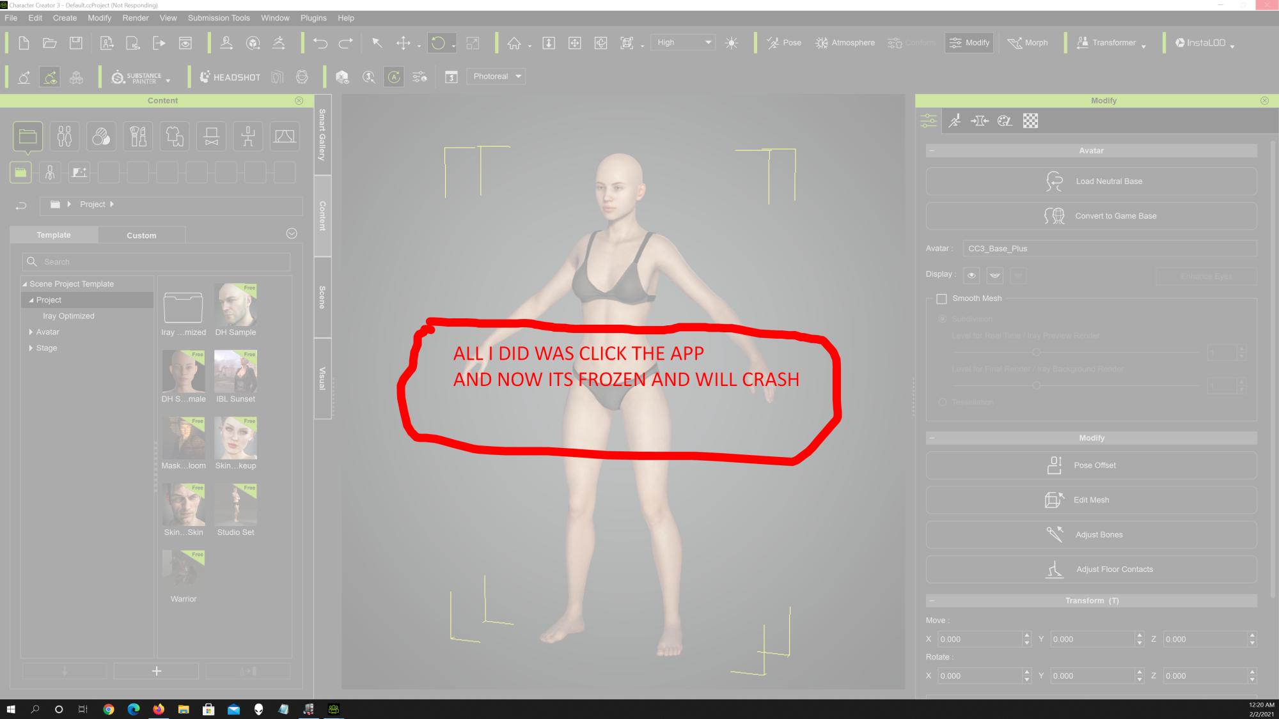This screenshot has width=1279, height=719.
Task: Click the Home view icon
Action: [x=514, y=43]
